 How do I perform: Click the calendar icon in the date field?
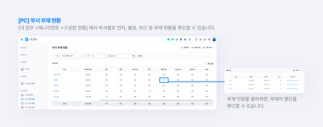tap(133, 56)
